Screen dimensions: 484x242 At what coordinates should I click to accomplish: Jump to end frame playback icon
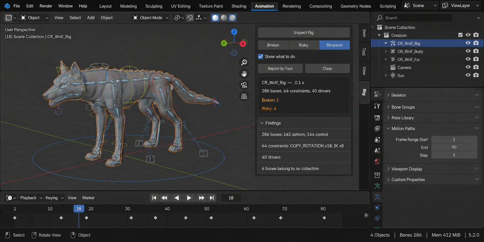[212, 198]
